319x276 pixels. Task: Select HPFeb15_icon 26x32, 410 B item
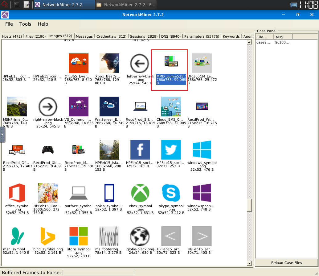(47, 78)
